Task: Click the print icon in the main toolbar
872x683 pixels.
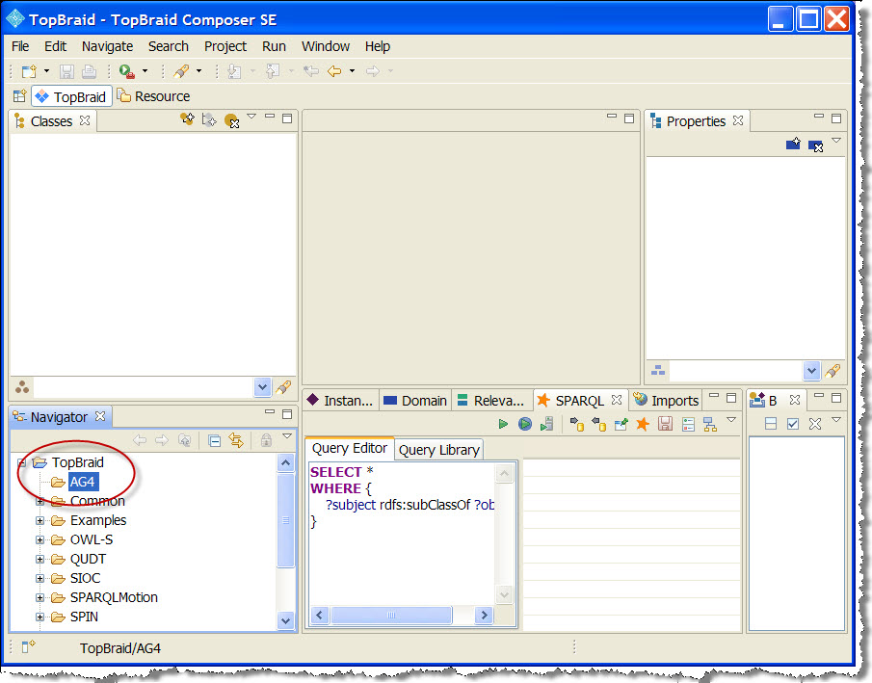Action: pos(88,70)
